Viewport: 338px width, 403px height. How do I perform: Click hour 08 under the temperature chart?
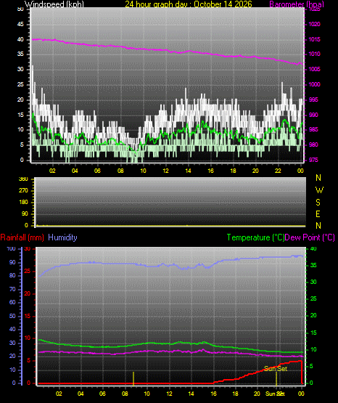[125, 394]
